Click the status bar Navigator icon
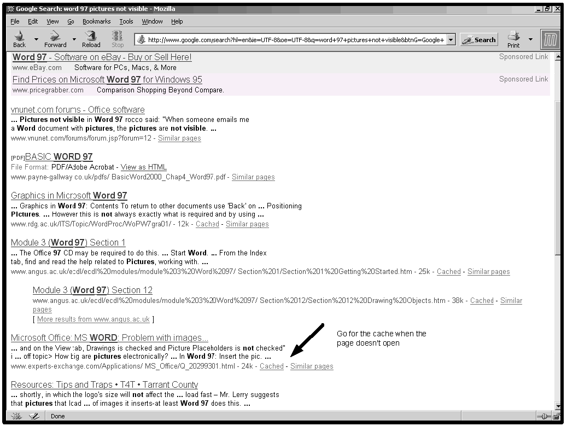 tap(16, 416)
